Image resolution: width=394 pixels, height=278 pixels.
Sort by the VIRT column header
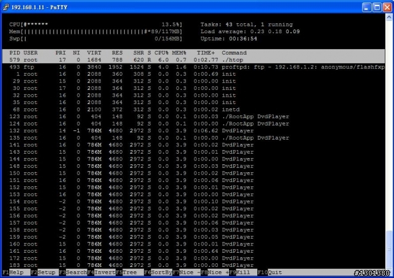(x=94, y=53)
